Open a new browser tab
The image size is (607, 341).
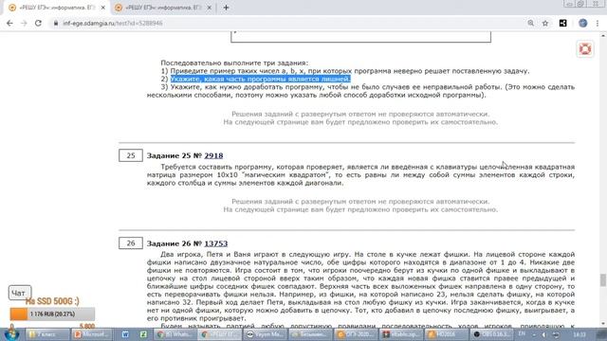click(226, 8)
